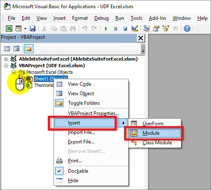Toggle Folders button in project pane
Screen dimensions: 211x190
[x=28, y=49]
